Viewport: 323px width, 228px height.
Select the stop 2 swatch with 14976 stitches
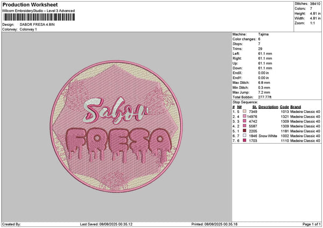coord(245,116)
